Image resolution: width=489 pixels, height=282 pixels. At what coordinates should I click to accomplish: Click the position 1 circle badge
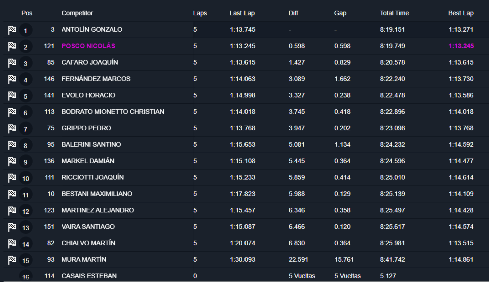tap(26, 31)
